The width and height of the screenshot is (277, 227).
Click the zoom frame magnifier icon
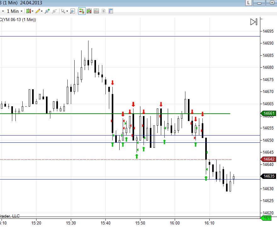72,11
